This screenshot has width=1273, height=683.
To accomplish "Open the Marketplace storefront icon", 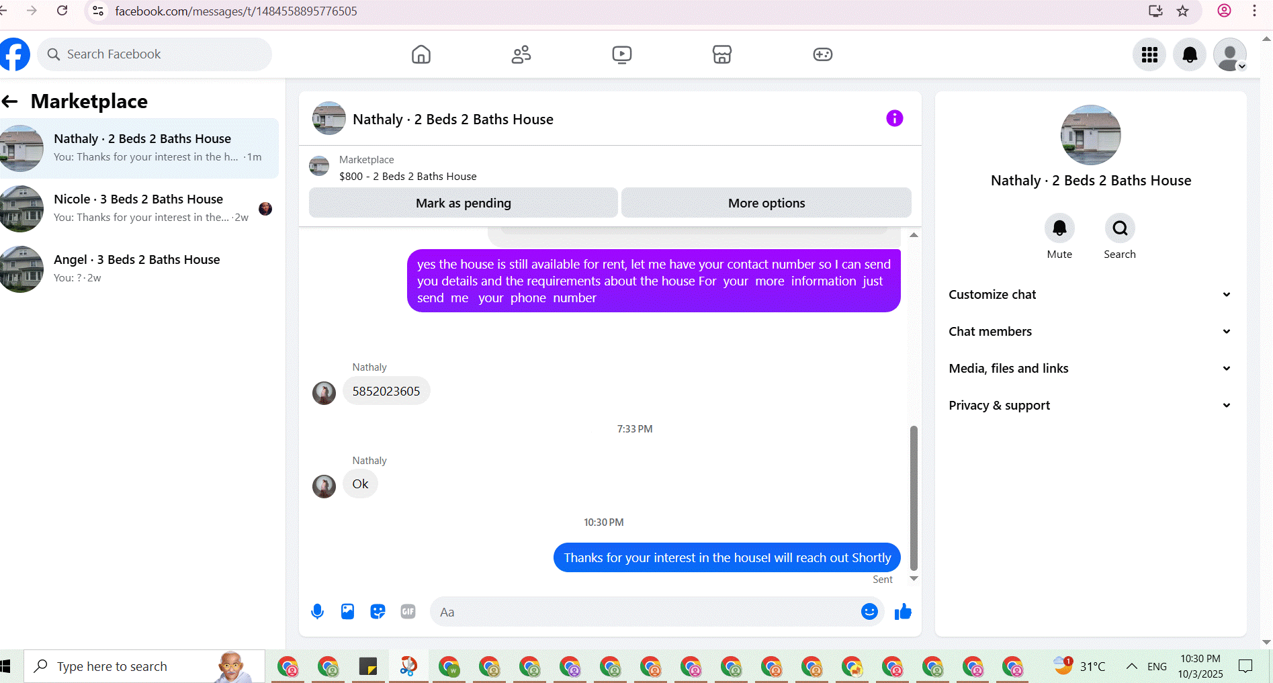I will pyautogui.click(x=722, y=54).
